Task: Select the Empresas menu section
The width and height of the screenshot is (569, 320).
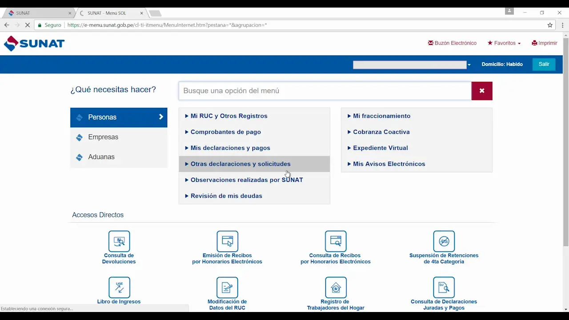Action: (x=119, y=137)
